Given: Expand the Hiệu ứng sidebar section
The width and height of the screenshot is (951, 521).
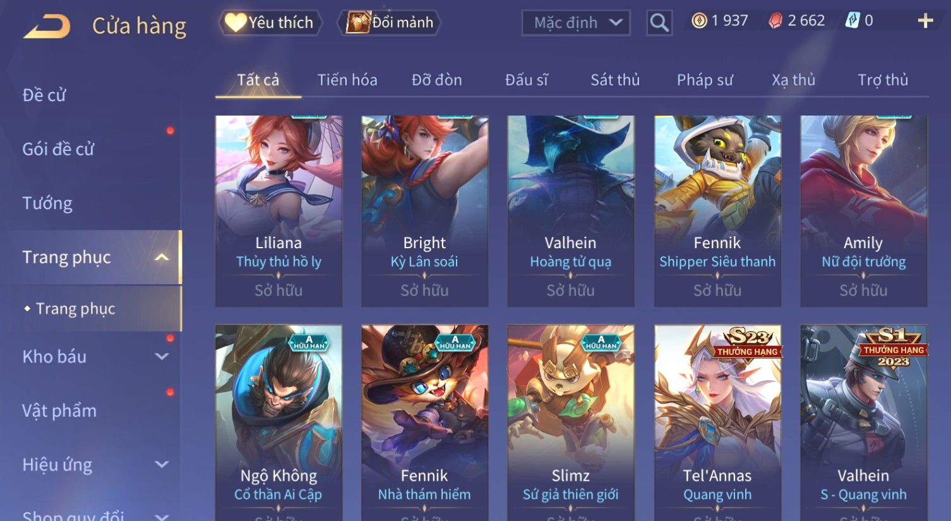Looking at the screenshot, I should pos(162,464).
